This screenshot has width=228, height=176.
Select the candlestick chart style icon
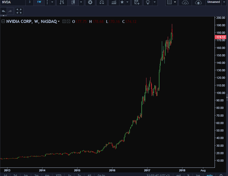click(73, 2)
